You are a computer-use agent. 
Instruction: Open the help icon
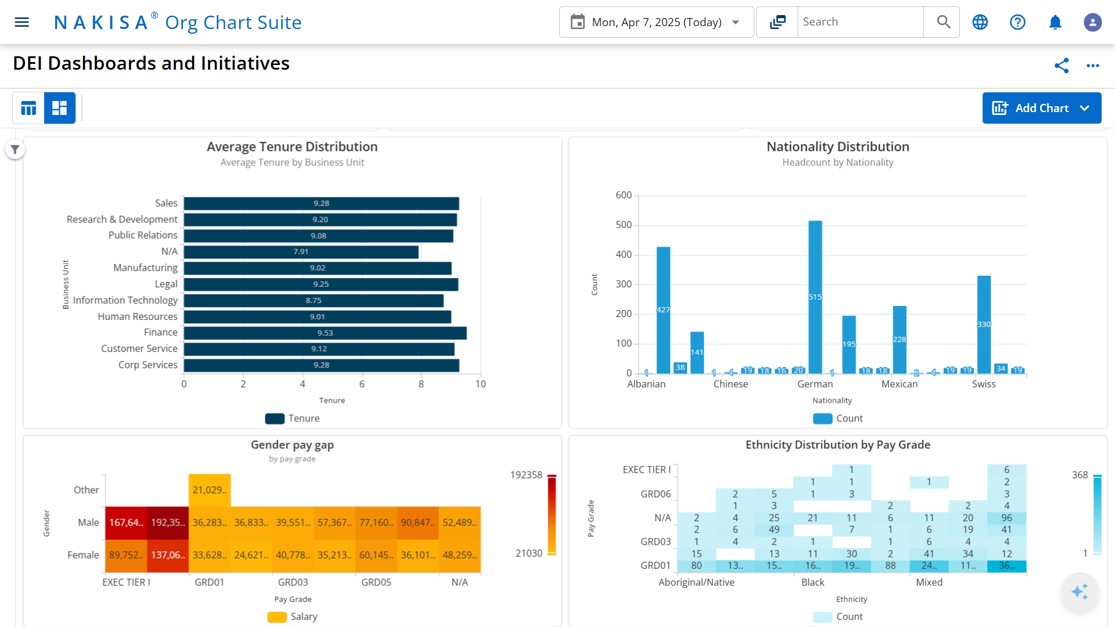point(1017,22)
